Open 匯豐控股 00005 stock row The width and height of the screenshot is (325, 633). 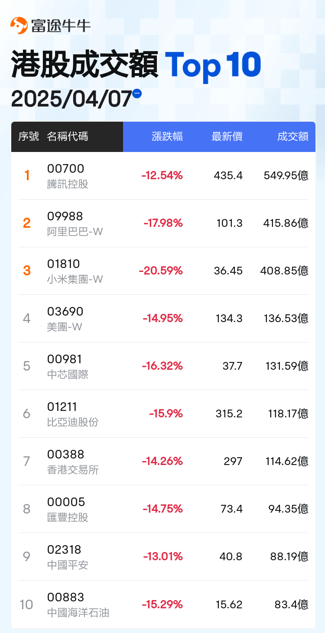tap(163, 509)
